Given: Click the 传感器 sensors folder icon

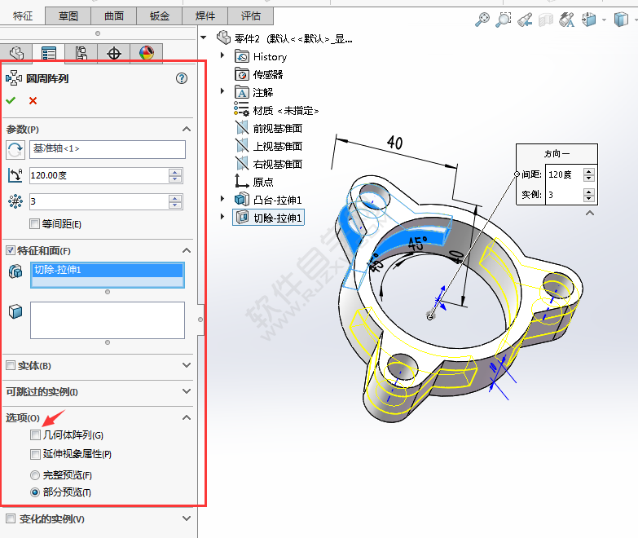Looking at the screenshot, I should pyautogui.click(x=242, y=74).
